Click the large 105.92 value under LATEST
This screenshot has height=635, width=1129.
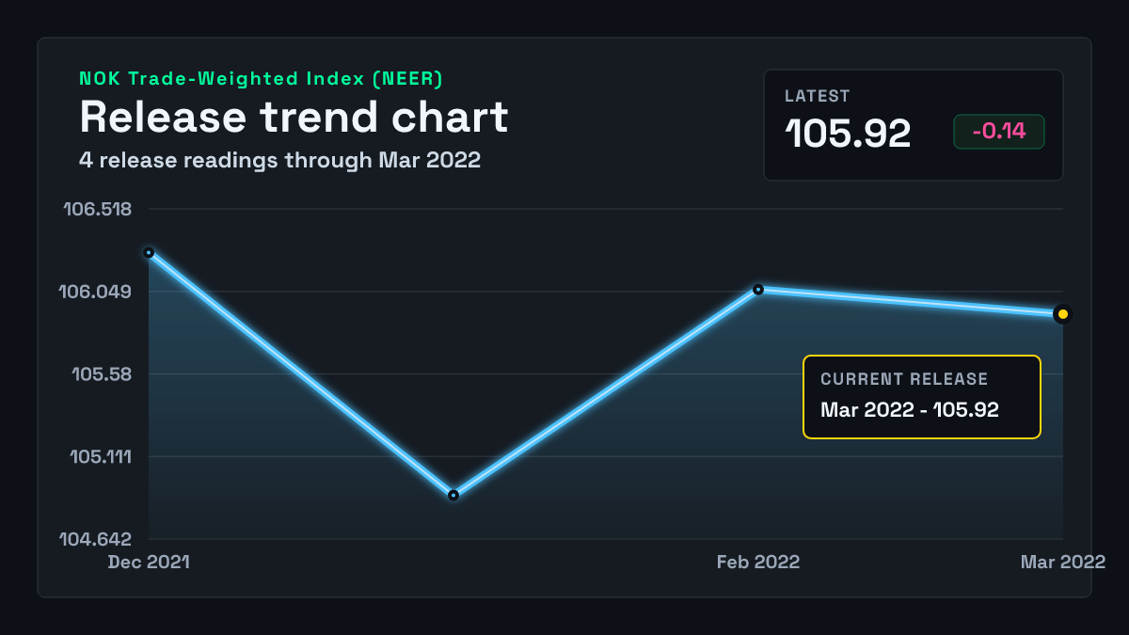click(849, 135)
